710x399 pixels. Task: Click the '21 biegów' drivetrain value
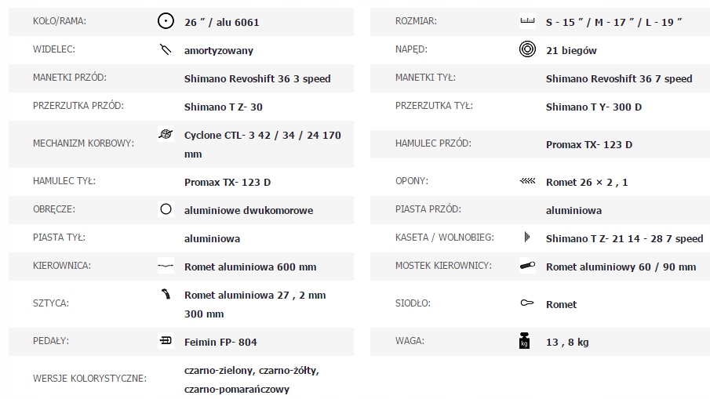571,50
